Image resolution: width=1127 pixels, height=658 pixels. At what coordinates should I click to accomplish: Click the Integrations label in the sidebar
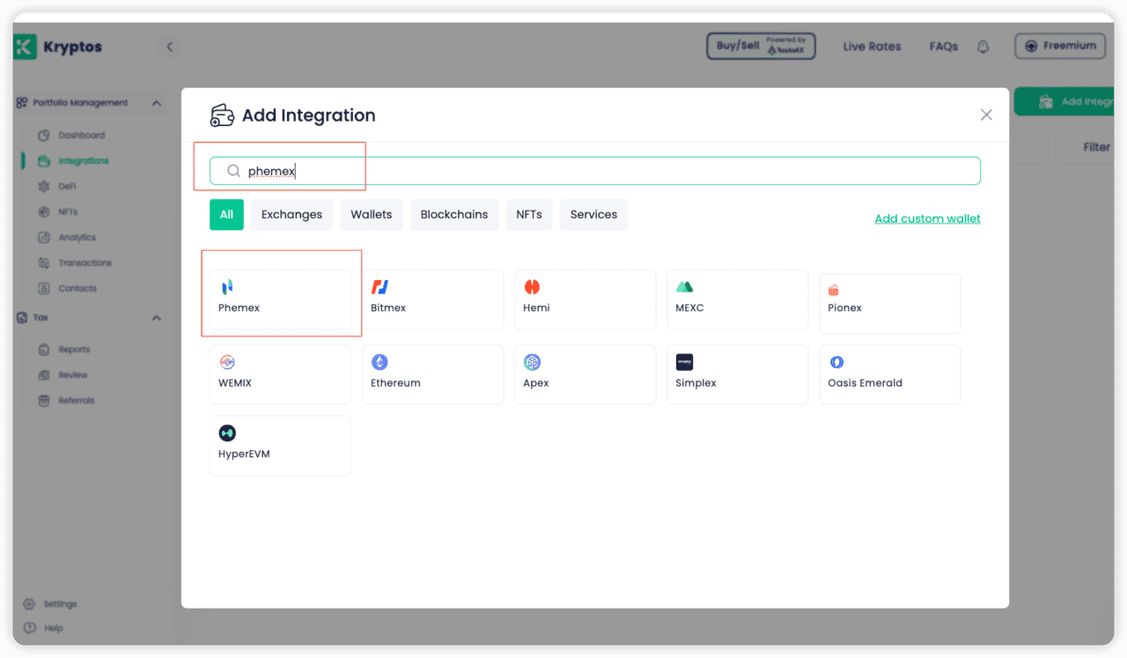click(x=84, y=161)
